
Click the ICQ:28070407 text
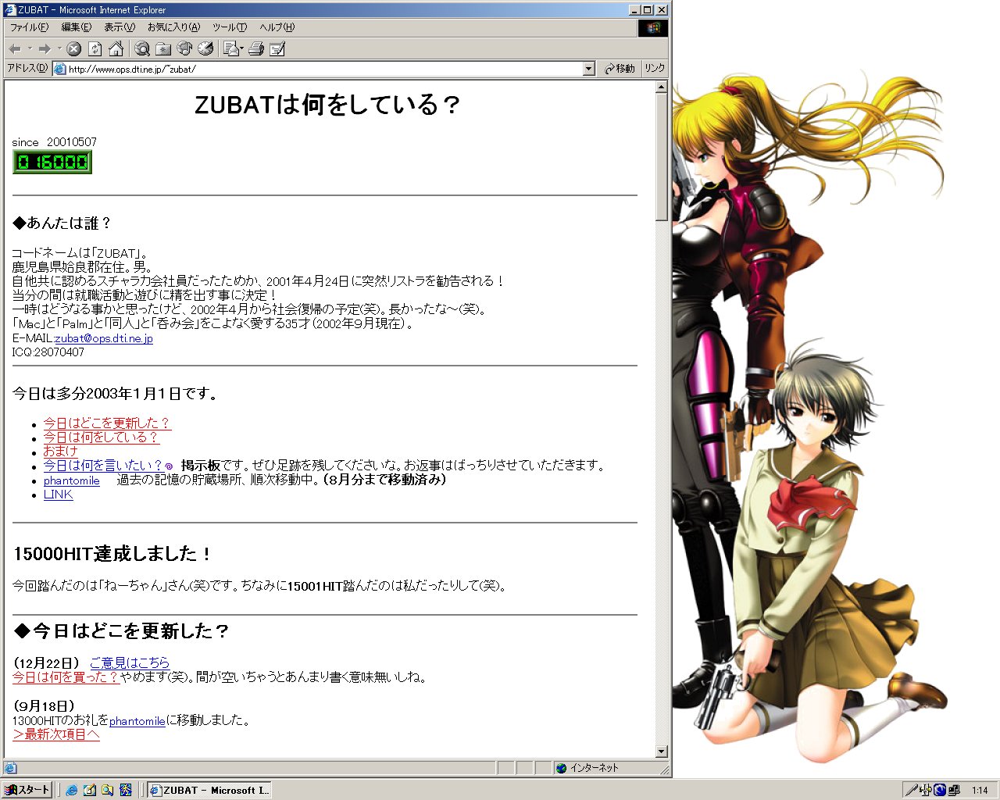point(48,352)
